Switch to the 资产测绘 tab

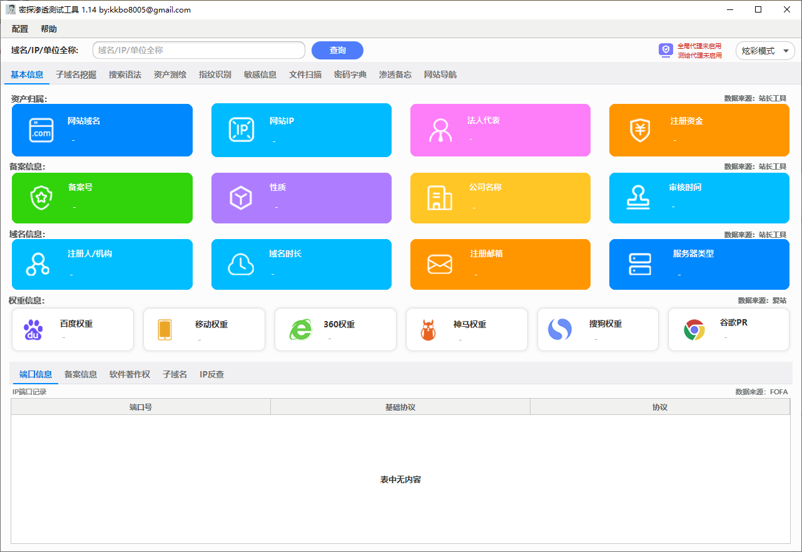[170, 74]
